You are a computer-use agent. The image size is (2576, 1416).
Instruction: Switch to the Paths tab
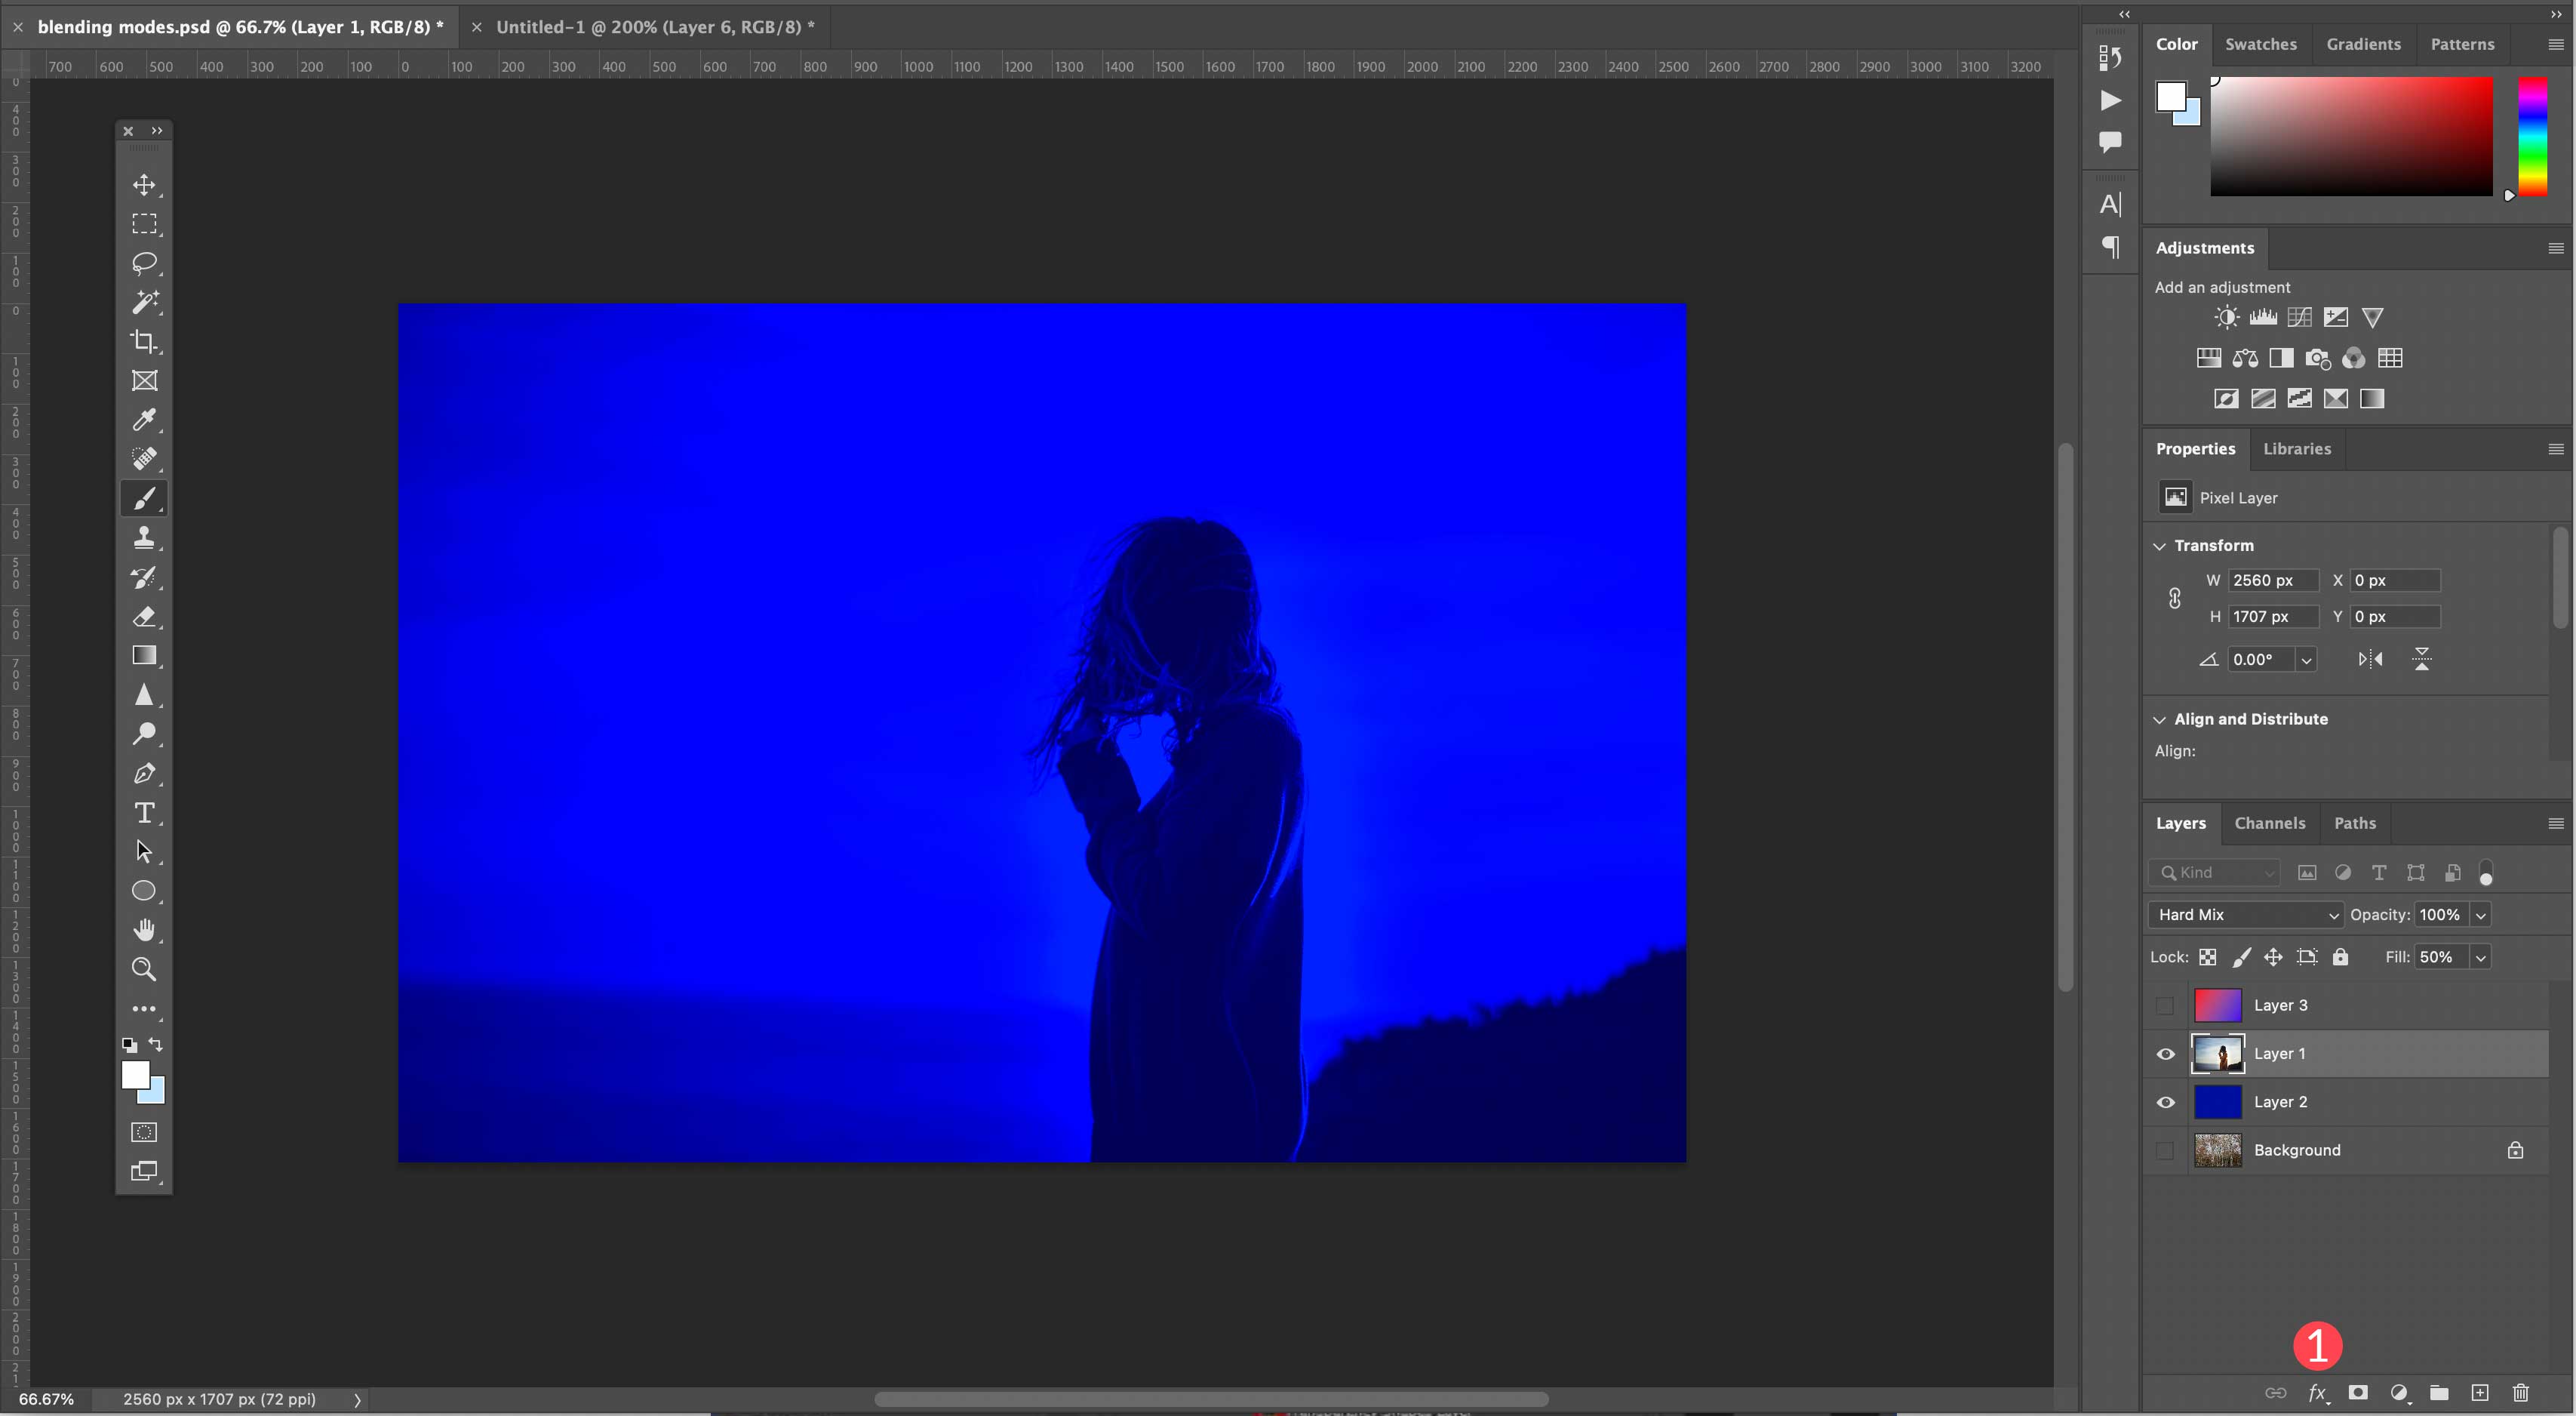[2355, 823]
